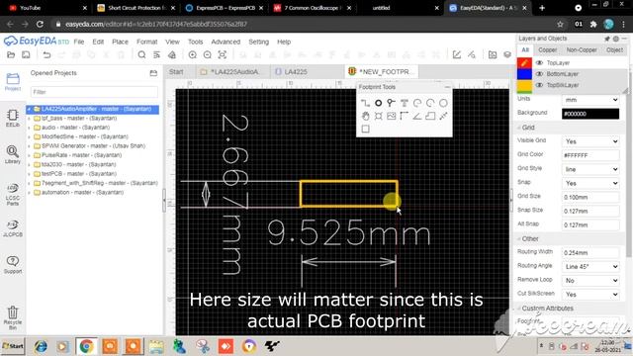Click the project Filter input field
The width and height of the screenshot is (633, 356).
coord(95,92)
